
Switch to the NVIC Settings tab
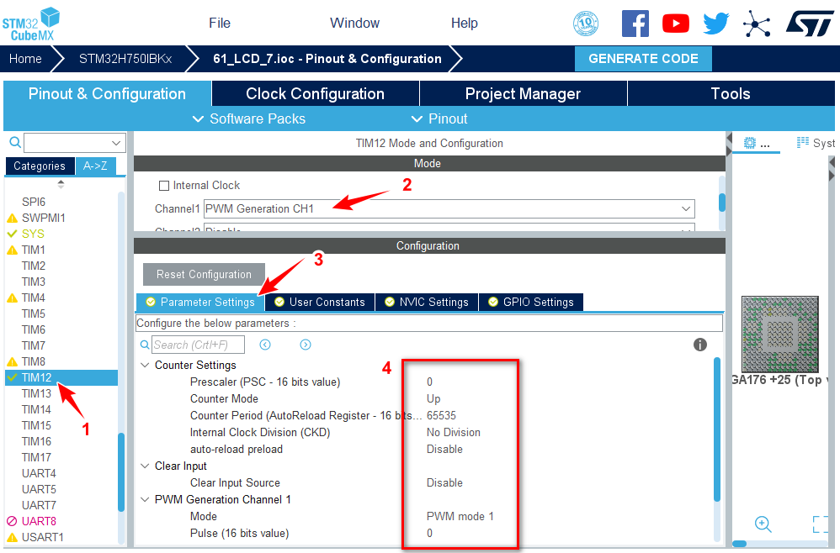426,302
